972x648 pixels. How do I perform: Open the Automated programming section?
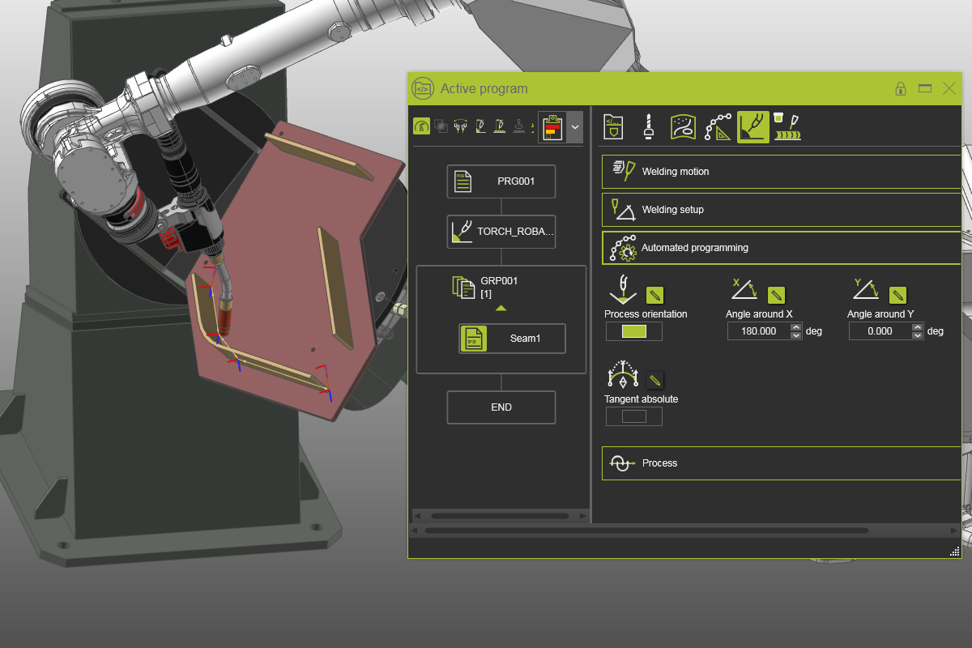coord(780,248)
